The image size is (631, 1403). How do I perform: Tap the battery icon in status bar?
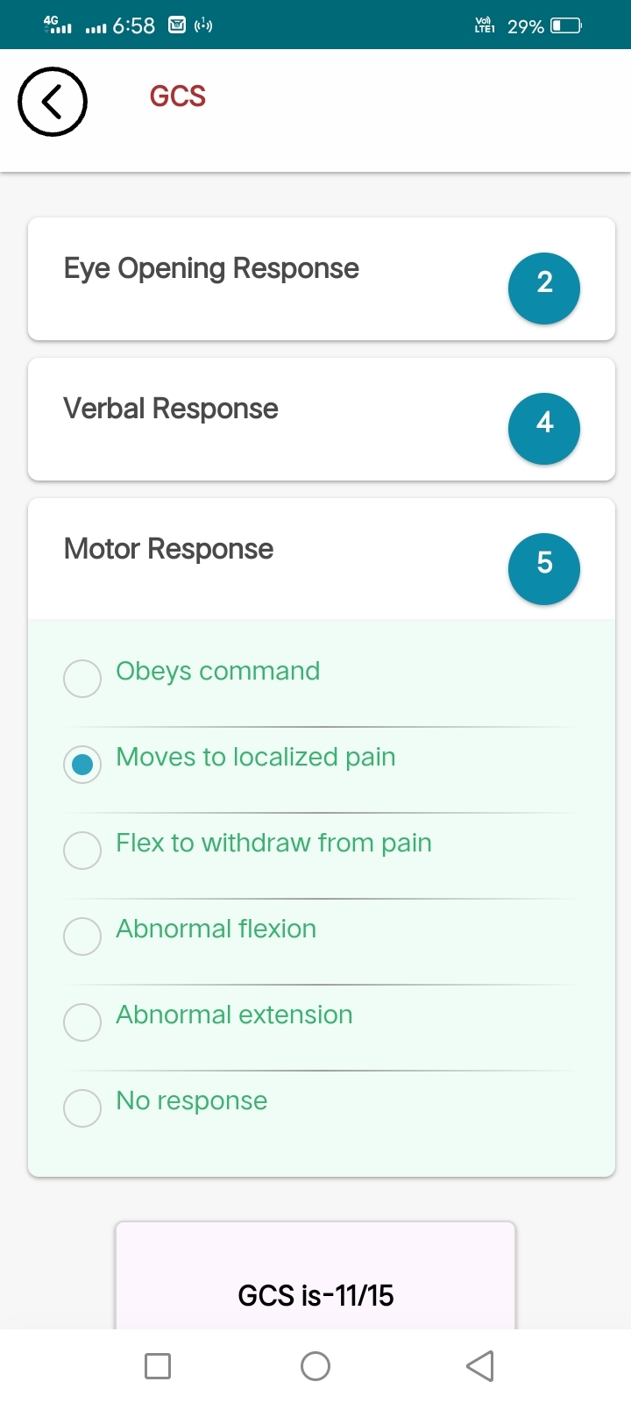click(566, 25)
